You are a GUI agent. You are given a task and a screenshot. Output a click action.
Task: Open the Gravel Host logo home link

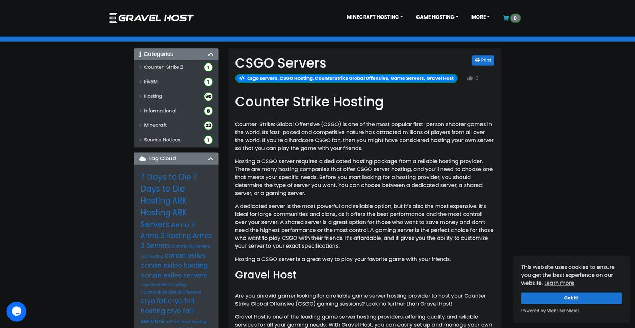point(151,17)
